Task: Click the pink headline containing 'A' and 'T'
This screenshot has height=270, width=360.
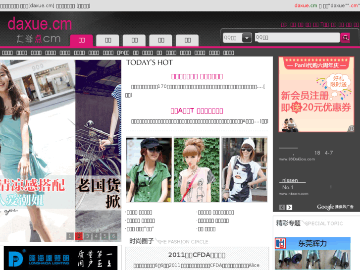Action: 197,111
